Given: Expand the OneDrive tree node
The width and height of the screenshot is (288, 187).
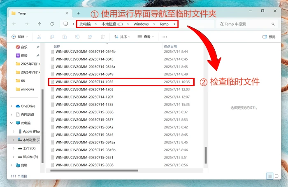Looking at the screenshot, I should [12, 106].
